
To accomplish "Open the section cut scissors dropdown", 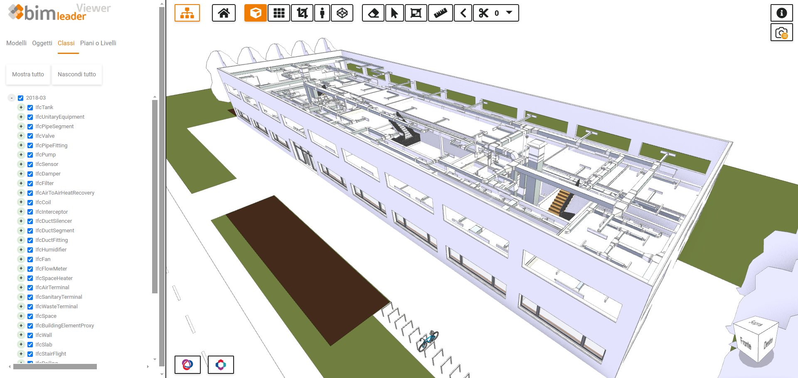I will click(509, 13).
